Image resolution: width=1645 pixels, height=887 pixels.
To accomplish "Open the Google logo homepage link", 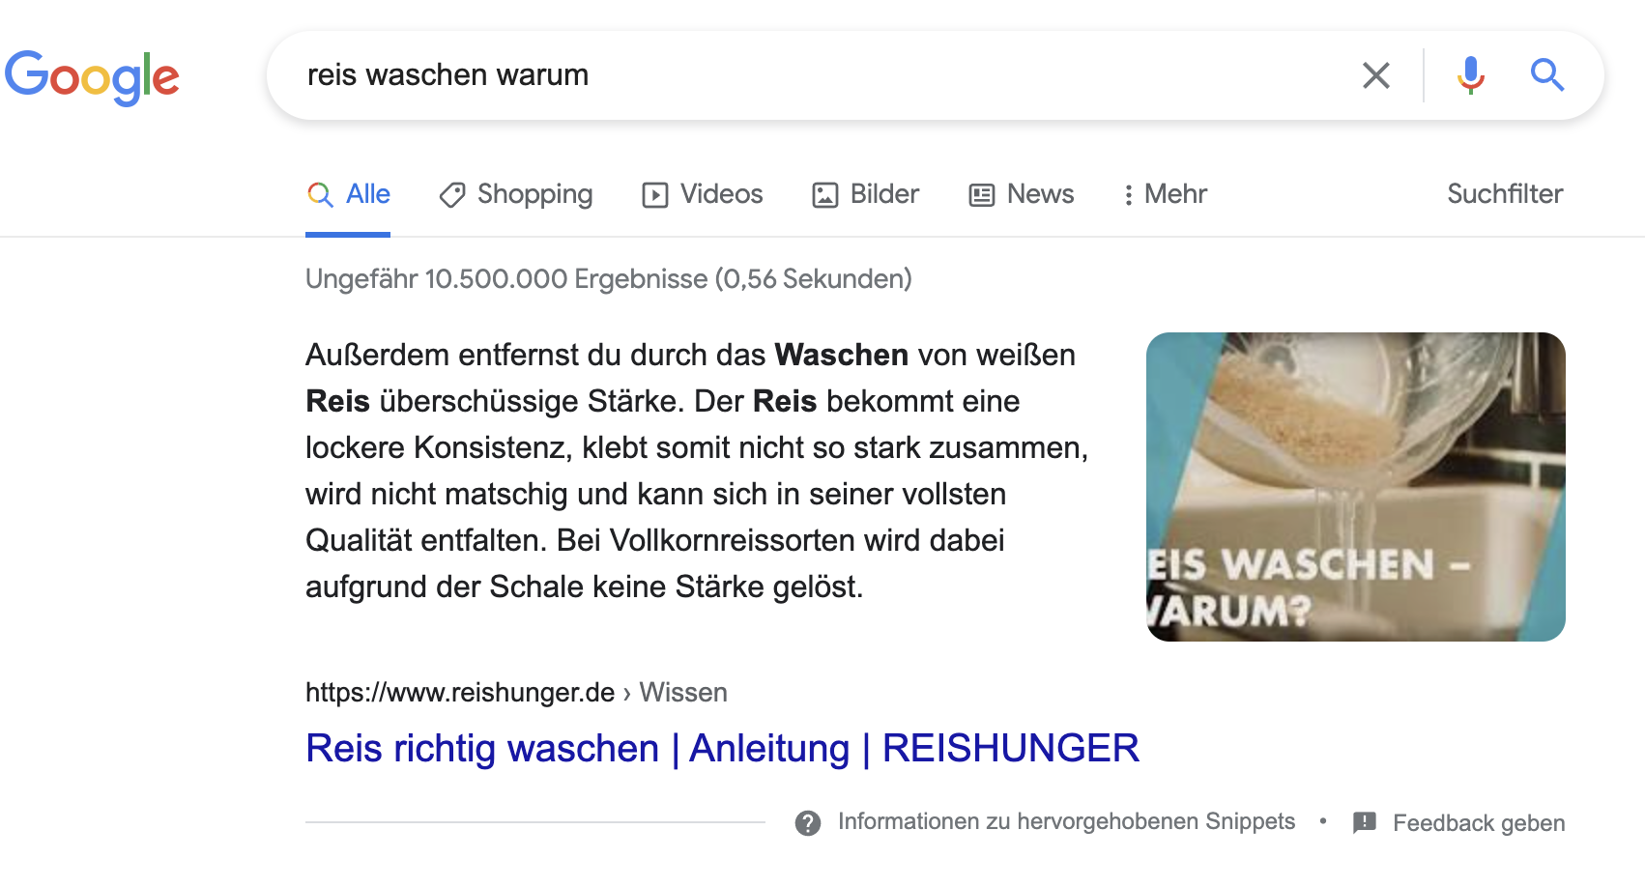I will pos(93,77).
